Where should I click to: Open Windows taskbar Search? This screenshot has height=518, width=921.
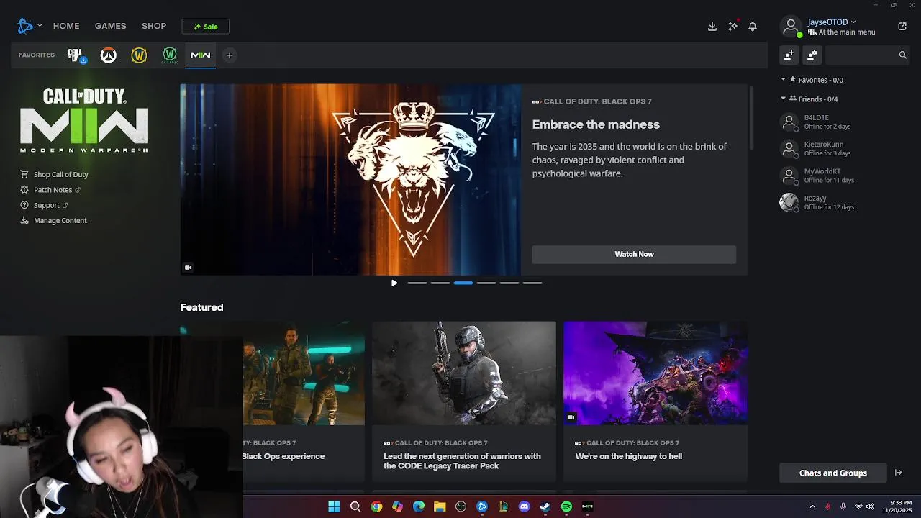pos(355,506)
